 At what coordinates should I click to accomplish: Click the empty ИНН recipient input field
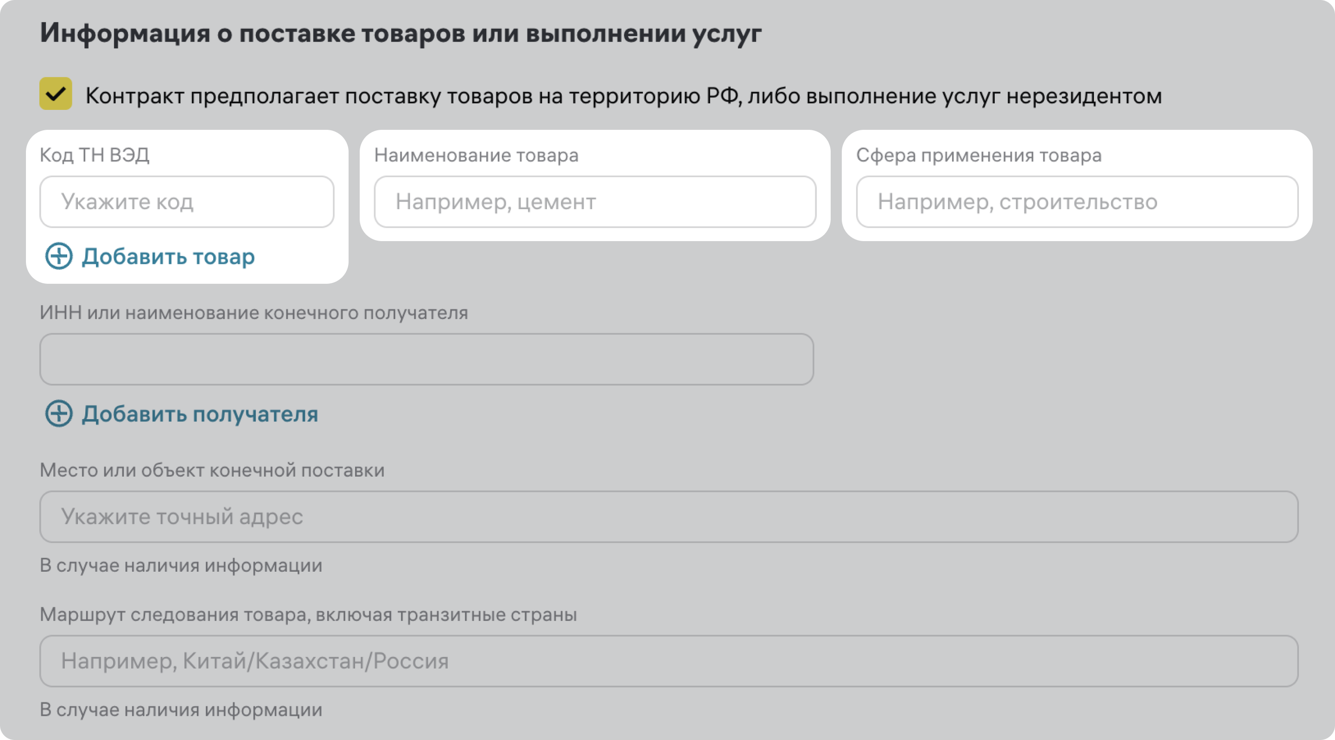click(426, 359)
